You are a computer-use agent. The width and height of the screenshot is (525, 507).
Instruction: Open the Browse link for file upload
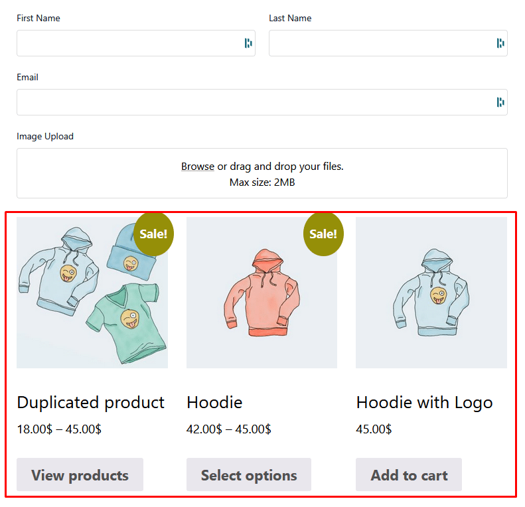coord(198,167)
